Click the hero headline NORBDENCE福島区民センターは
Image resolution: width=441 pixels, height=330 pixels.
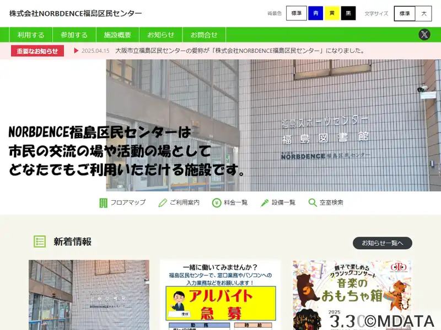pos(100,132)
